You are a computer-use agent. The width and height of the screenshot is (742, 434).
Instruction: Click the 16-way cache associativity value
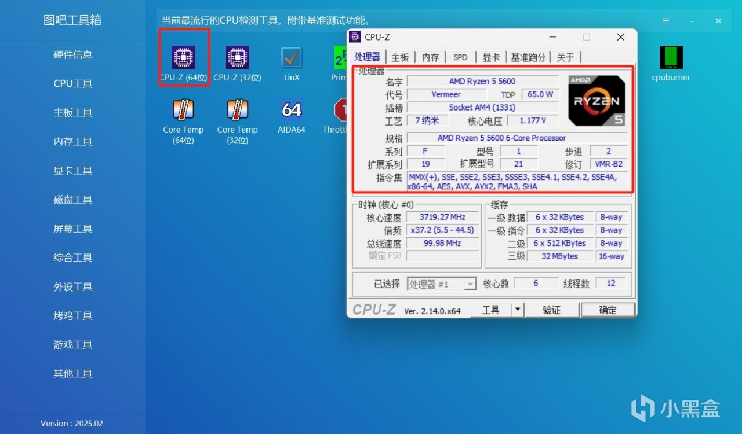point(611,256)
